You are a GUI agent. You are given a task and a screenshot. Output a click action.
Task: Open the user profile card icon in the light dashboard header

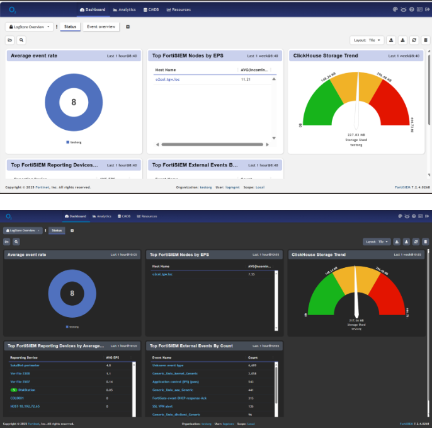(419, 9)
